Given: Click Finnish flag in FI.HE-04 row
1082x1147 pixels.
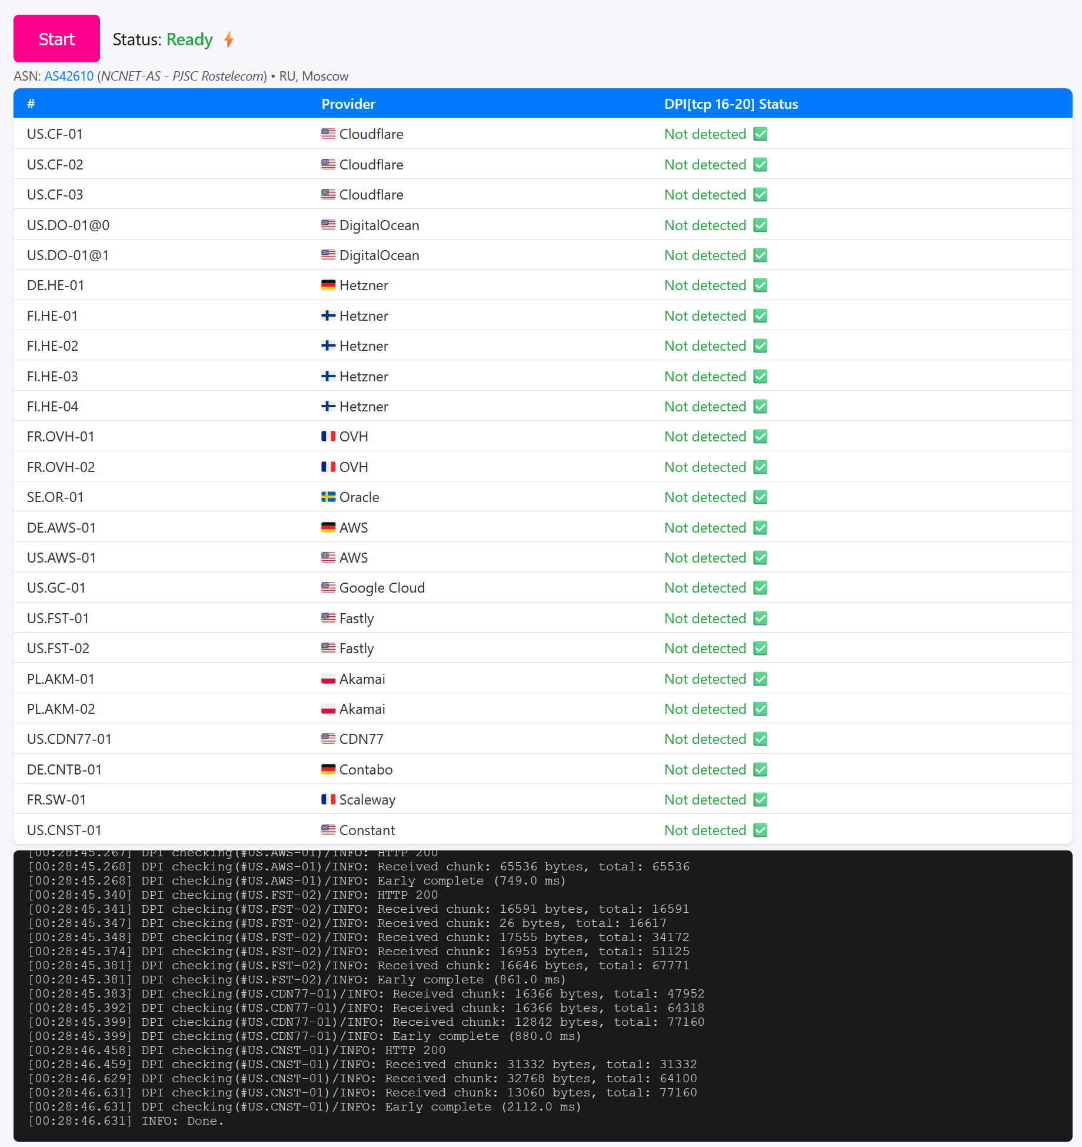Looking at the screenshot, I should (328, 406).
